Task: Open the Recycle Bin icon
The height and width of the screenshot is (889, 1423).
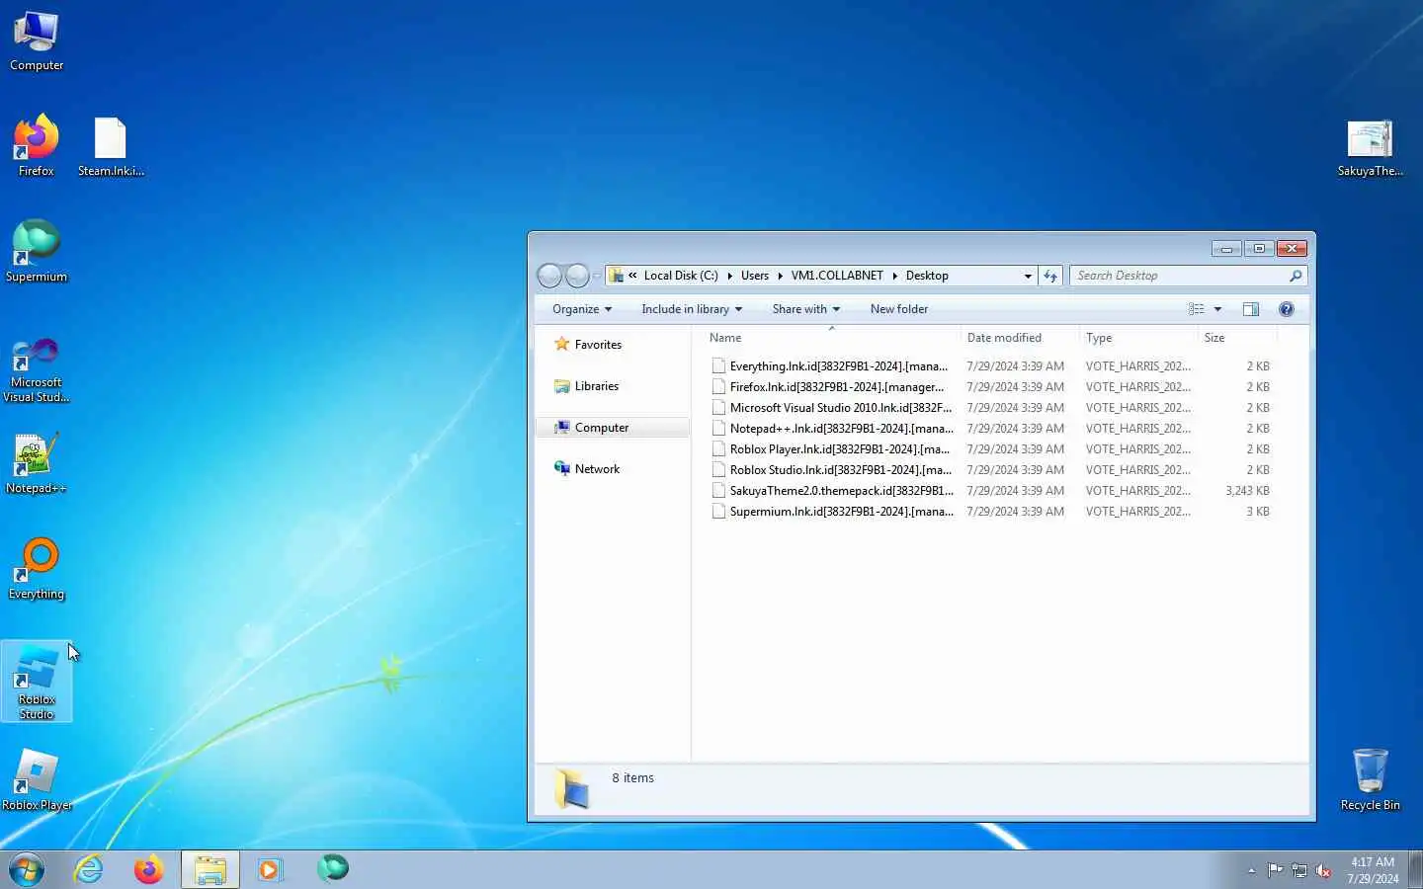Action: pyautogui.click(x=1370, y=780)
